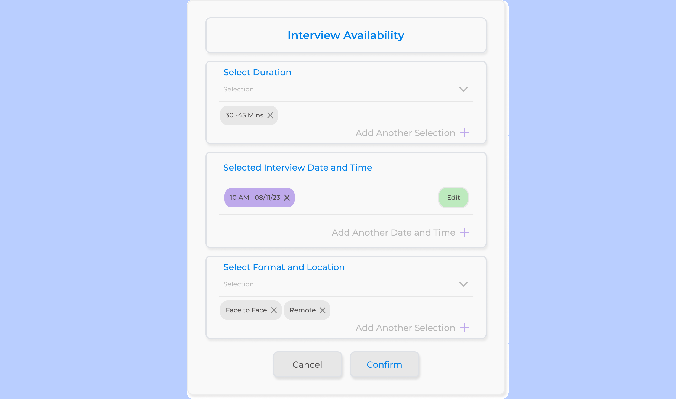The width and height of the screenshot is (676, 399).
Task: Click plus icon beside duration Add Another Selection
Action: [x=465, y=133]
